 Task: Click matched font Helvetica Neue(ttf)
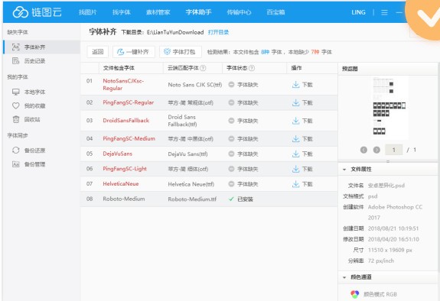pos(191,184)
